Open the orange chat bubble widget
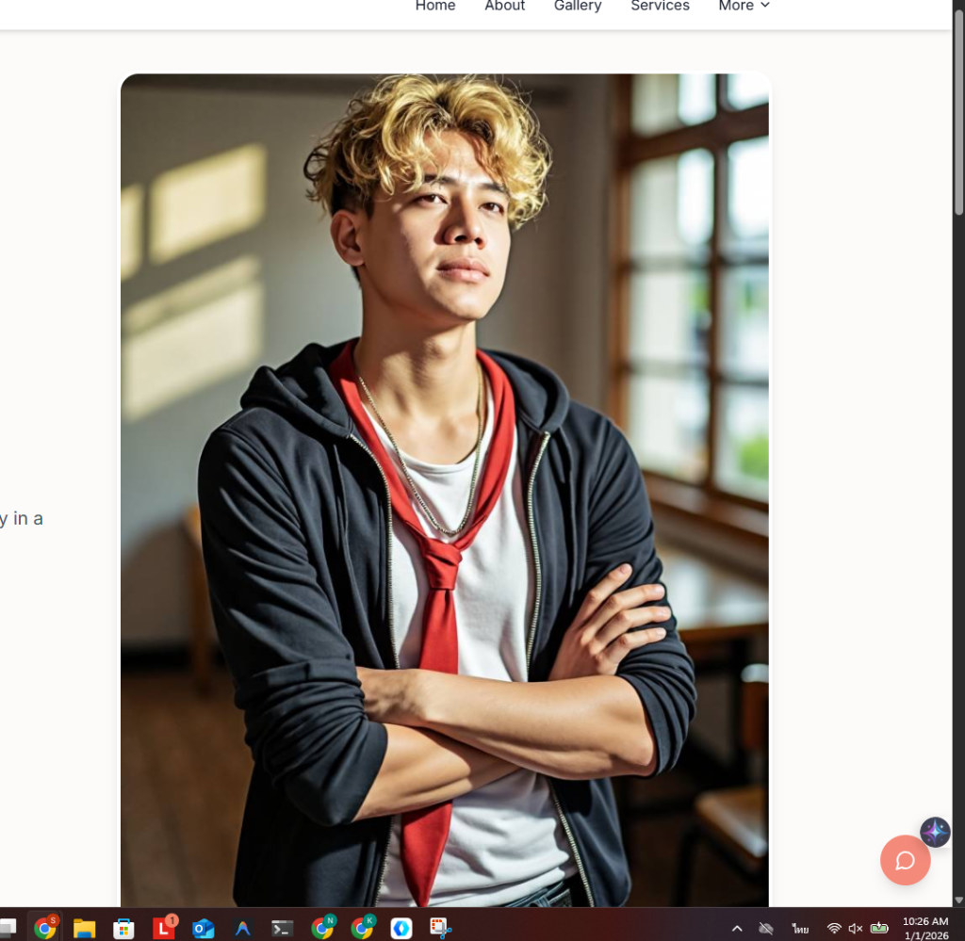The image size is (965, 941). 905,860
